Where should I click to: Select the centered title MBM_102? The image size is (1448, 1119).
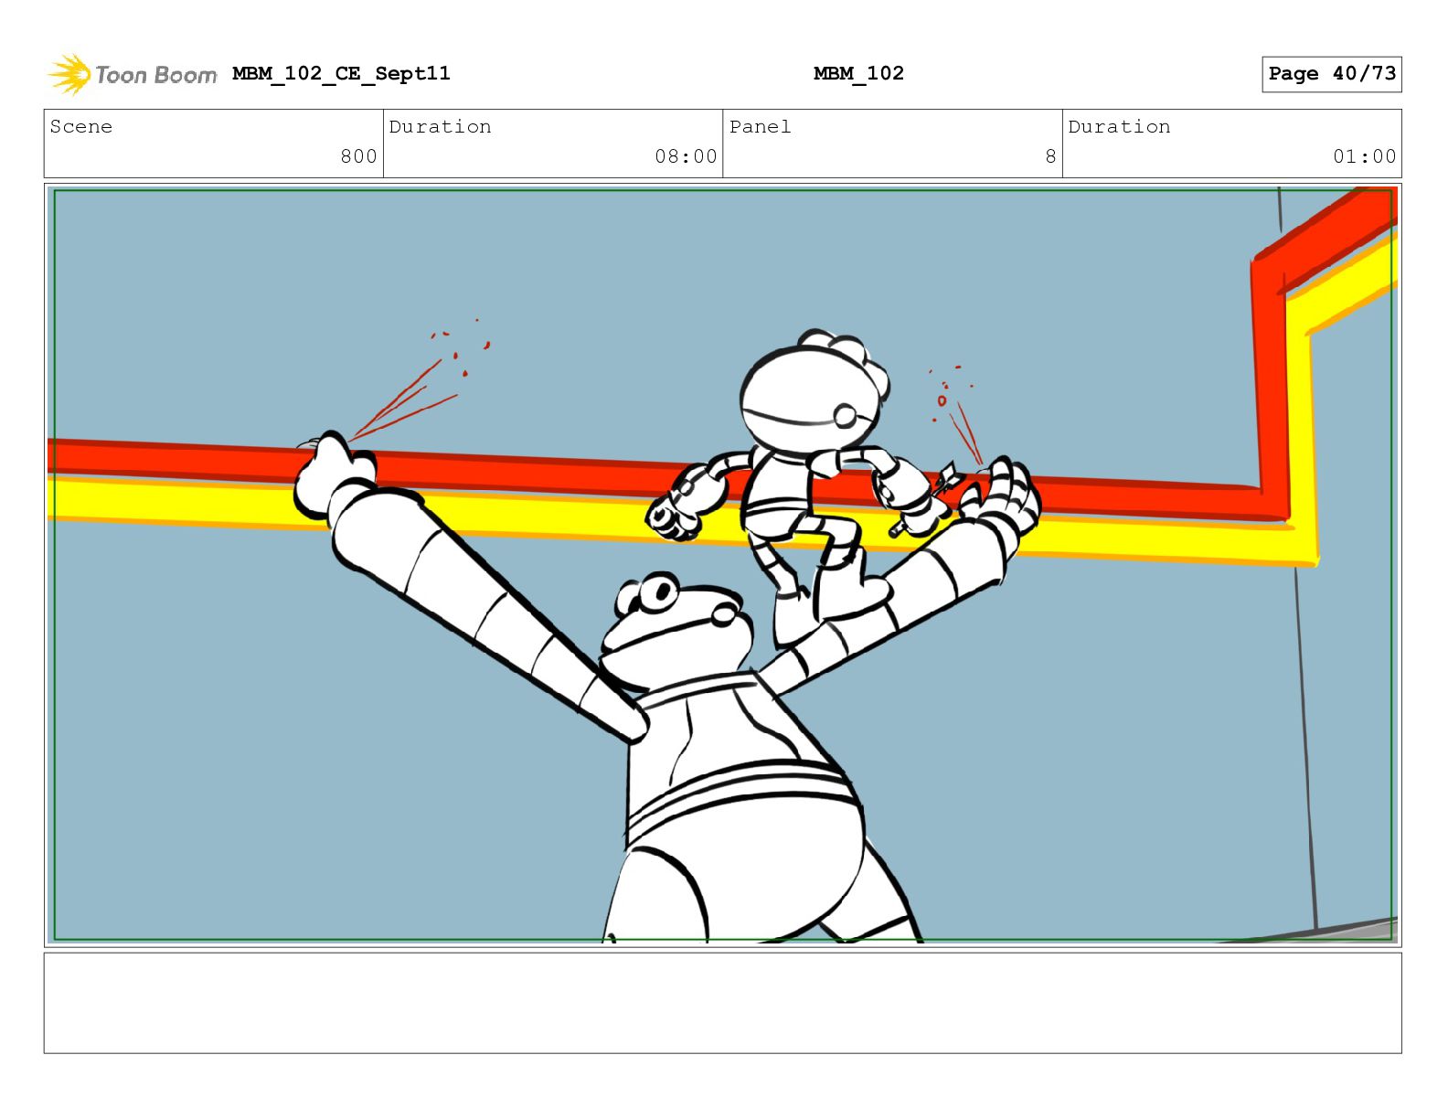pyautogui.click(x=858, y=73)
